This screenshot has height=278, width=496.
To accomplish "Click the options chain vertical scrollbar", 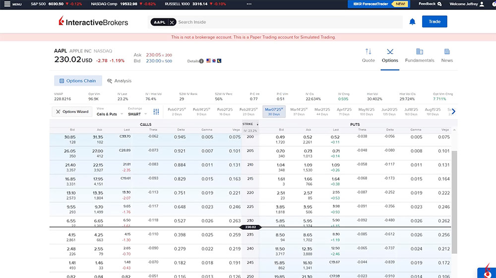I will (x=454, y=202).
